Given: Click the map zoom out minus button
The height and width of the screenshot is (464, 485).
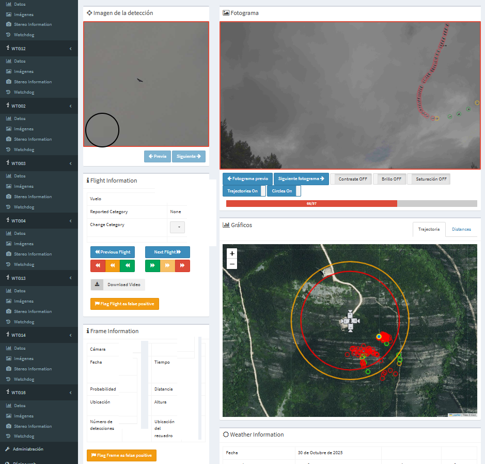Looking at the screenshot, I should [232, 264].
